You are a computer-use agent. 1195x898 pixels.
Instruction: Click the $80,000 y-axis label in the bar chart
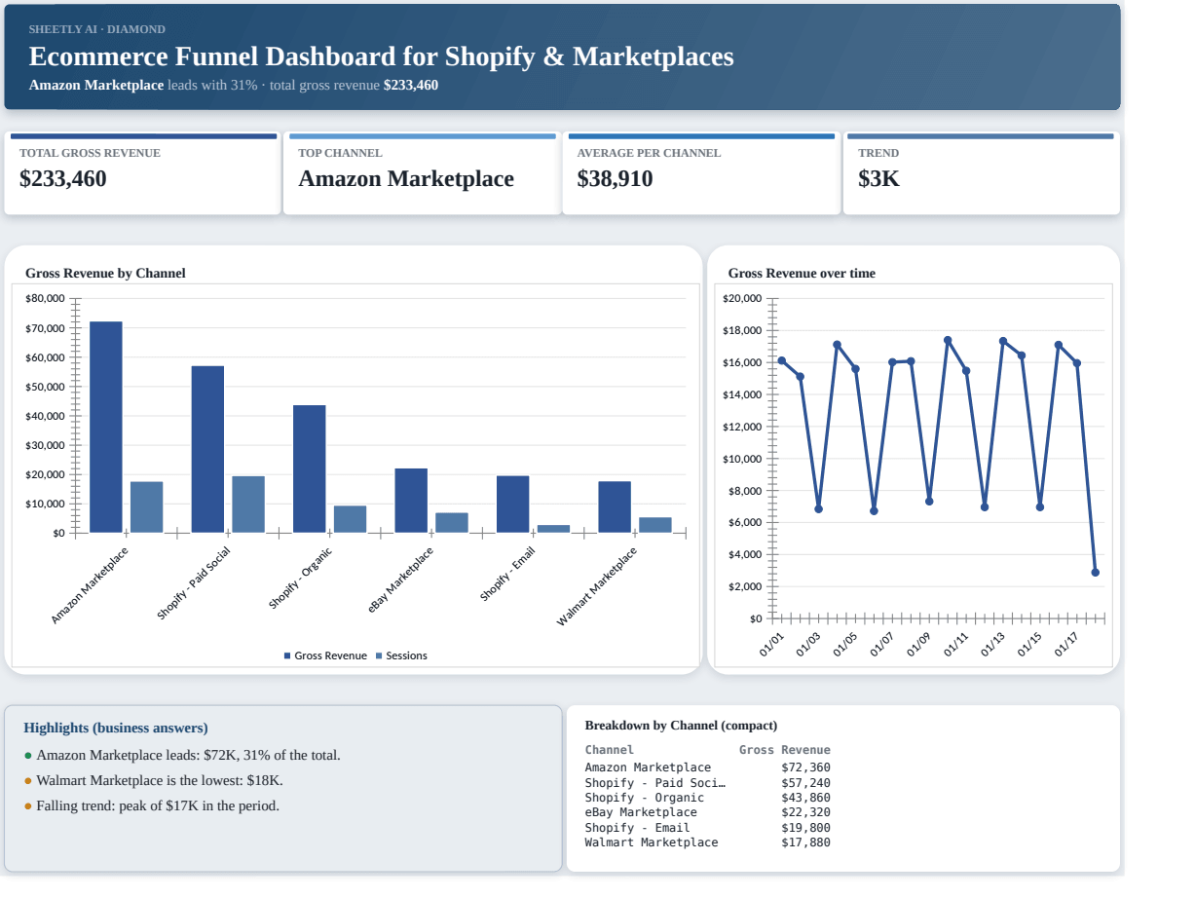[x=43, y=299]
